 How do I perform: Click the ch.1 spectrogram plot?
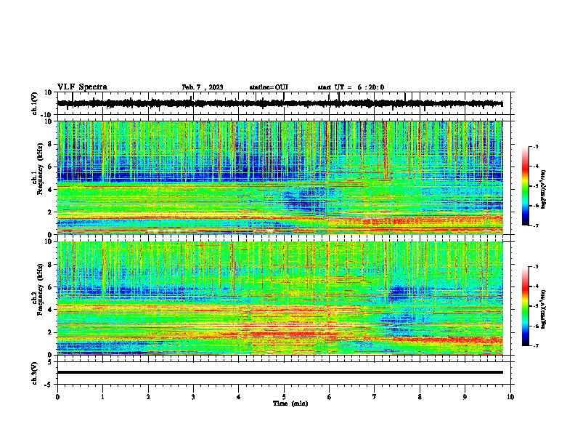pyautogui.click(x=280, y=177)
